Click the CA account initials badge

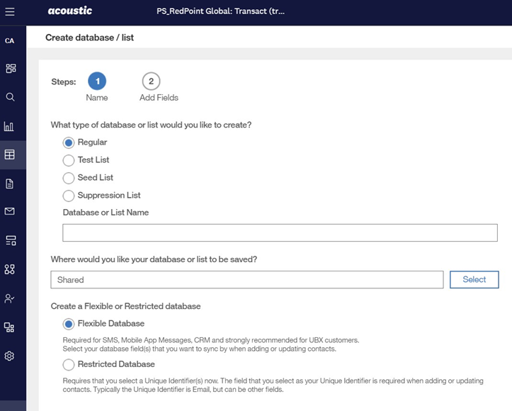click(10, 41)
